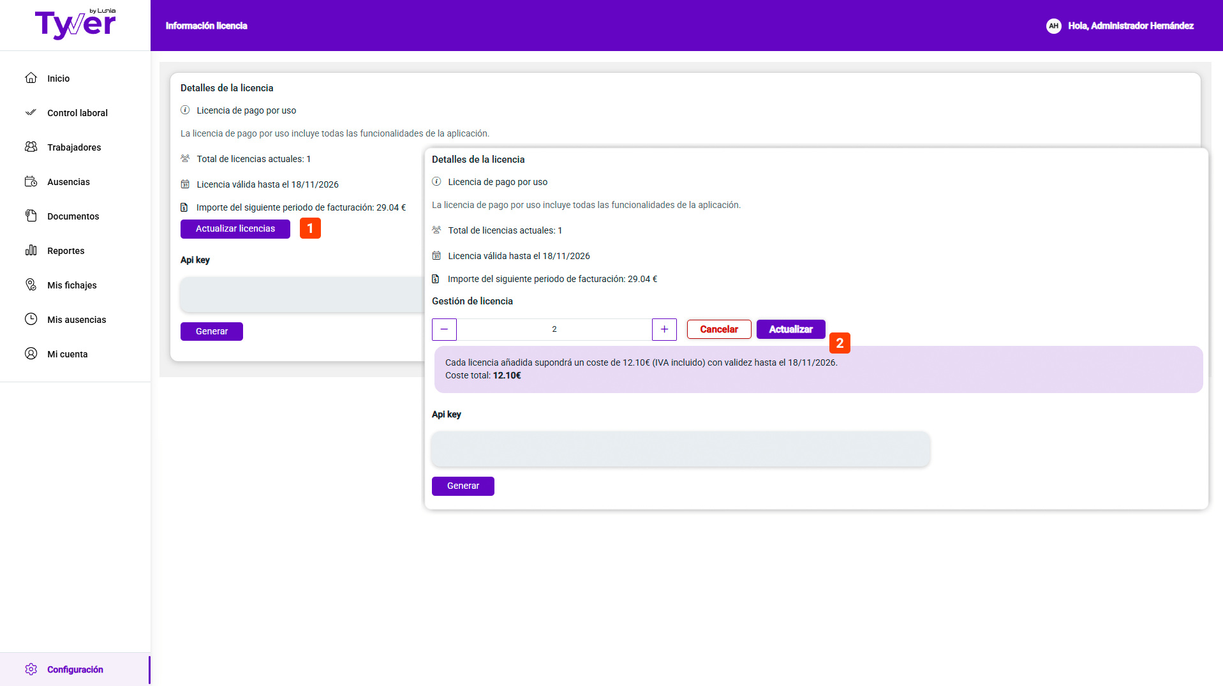Open the Mi cuenta menu label
Viewport: 1223px width, 686px height.
[x=67, y=354]
